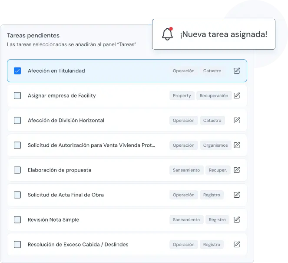288x263 pixels.
Task: Click 'Operación' tag in División Horizontal row
Action: click(183, 121)
